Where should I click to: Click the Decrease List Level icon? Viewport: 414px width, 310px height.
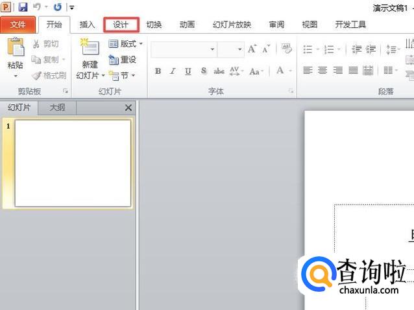coord(357,49)
